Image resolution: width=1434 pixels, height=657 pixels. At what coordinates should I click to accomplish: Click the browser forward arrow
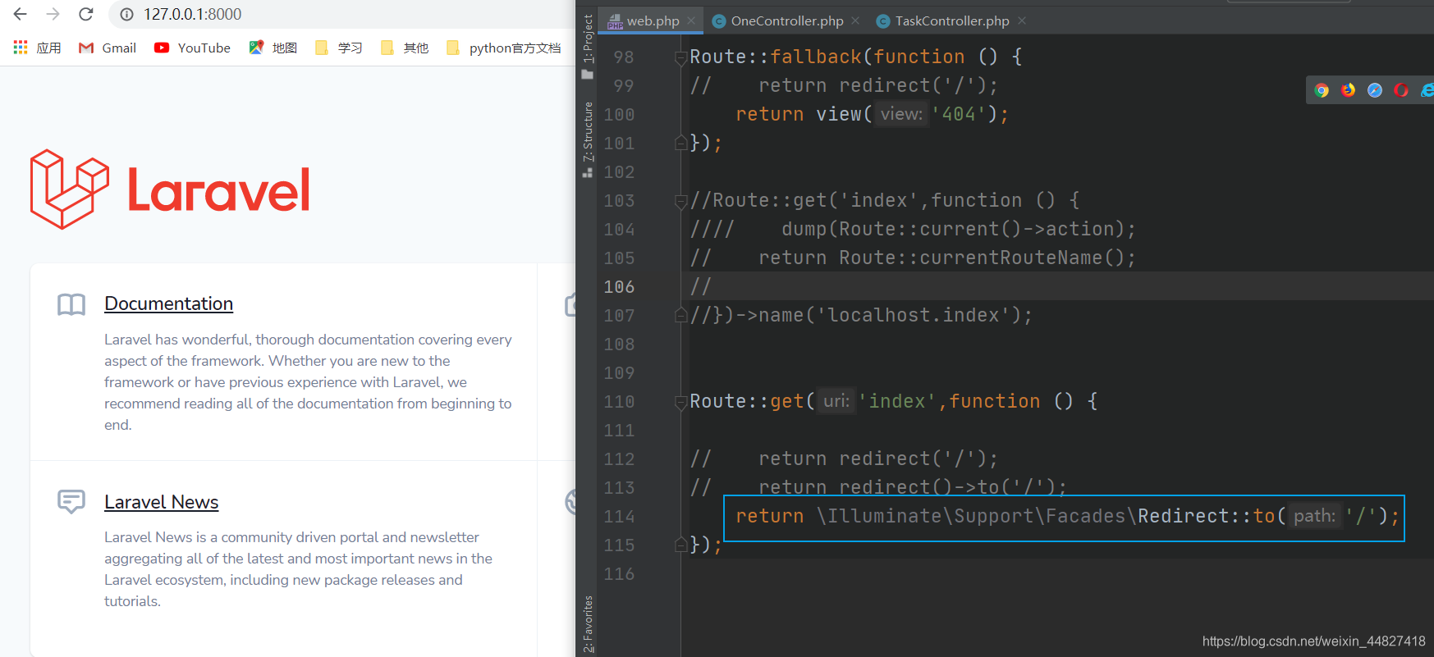53,14
